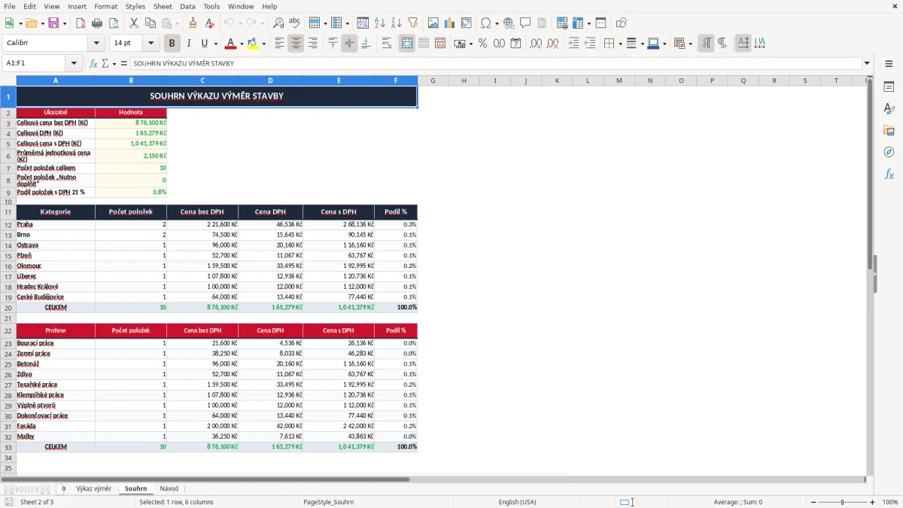Open the sidebar Navigator panel

(x=889, y=152)
